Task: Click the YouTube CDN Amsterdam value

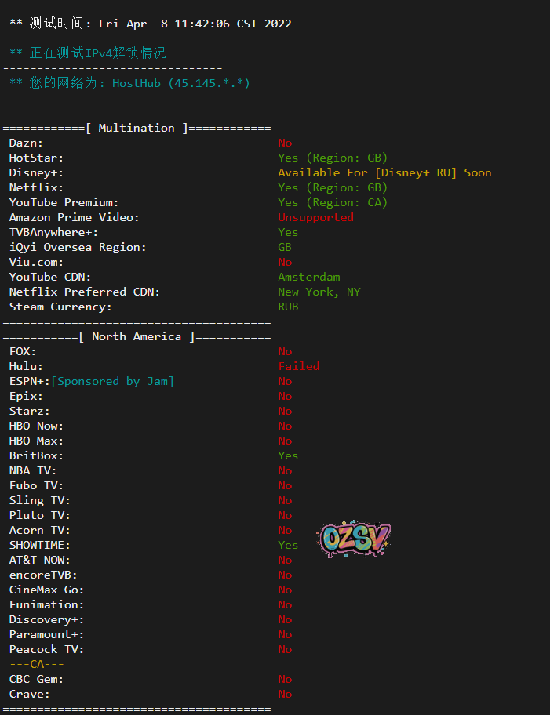Action: [309, 277]
